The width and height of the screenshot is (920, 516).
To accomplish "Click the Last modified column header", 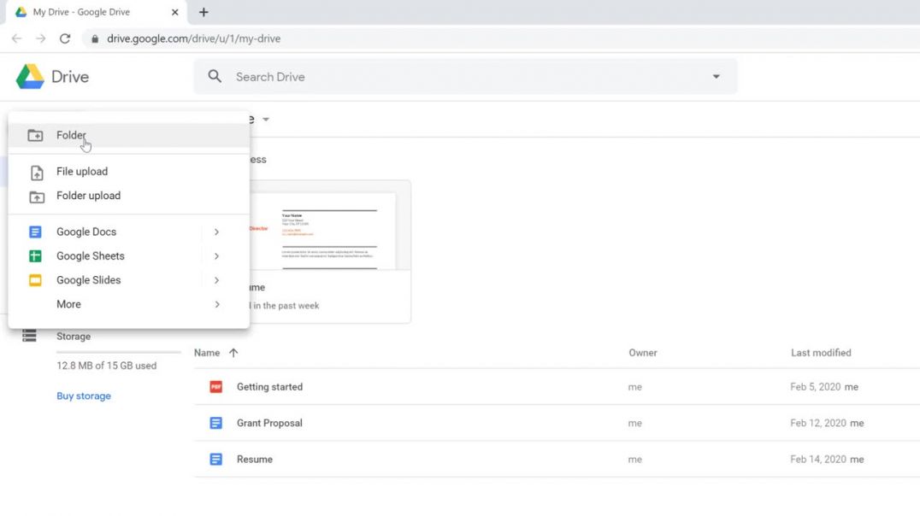I will [821, 353].
